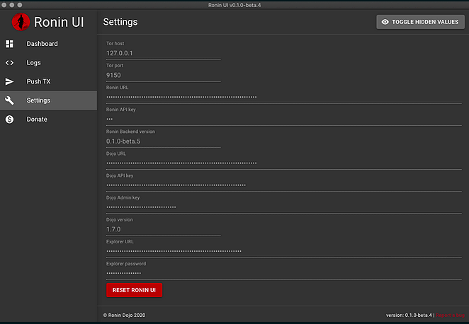Click the Donate dollar-coin icon
The width and height of the screenshot is (469, 324).
[10, 120]
